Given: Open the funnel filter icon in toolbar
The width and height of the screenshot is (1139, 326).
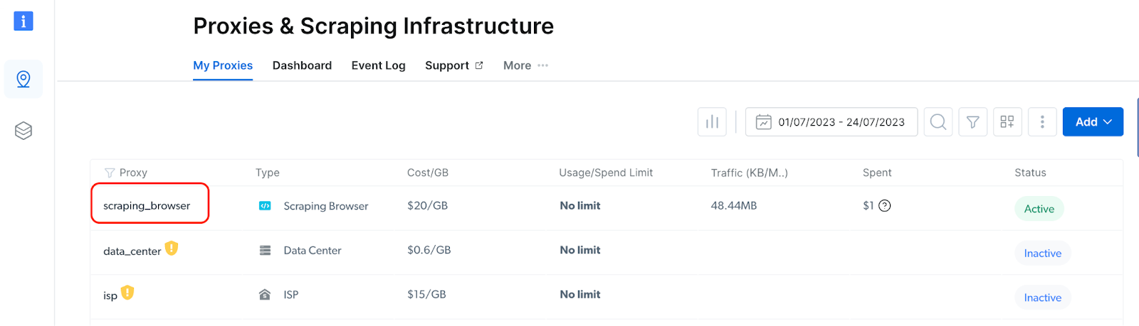Looking at the screenshot, I should coord(972,122).
